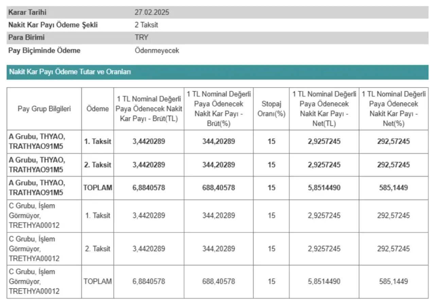435x300 pixels.
Task: Click the Nakit Kar Payı Ödeme Tutar ve Oranları header
Action: 70,72
